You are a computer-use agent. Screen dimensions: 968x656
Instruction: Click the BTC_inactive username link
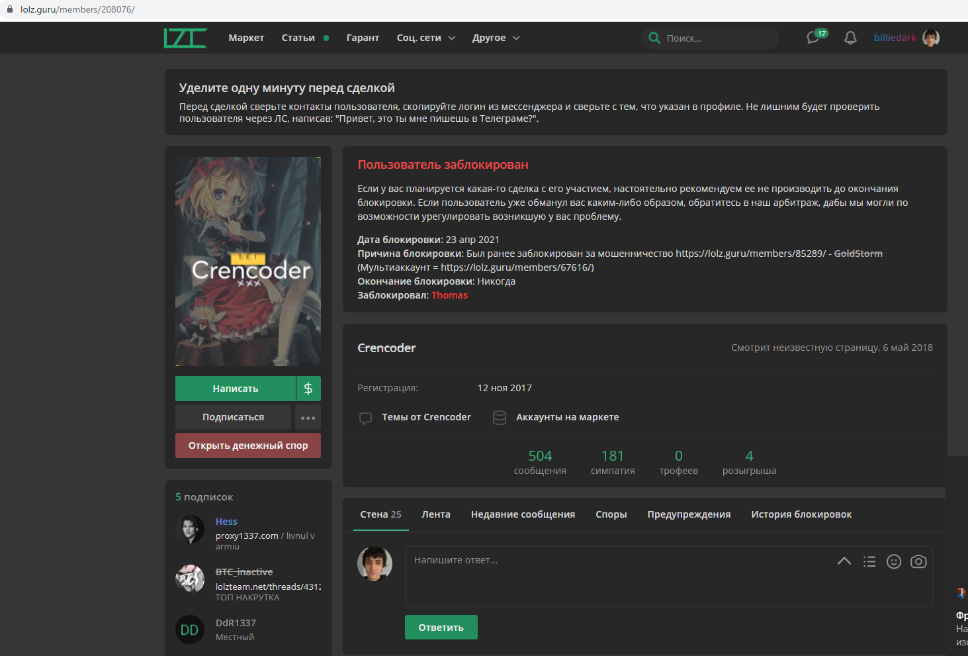point(244,572)
